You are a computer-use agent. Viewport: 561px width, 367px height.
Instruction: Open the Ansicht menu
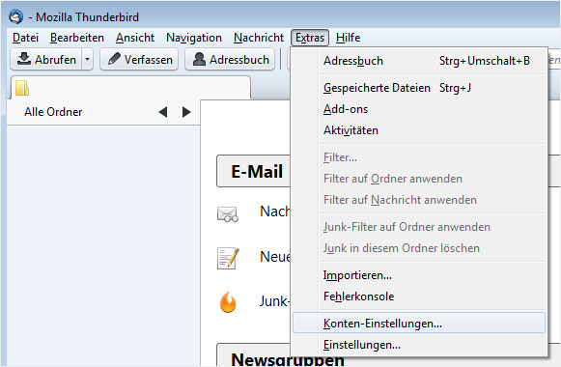coord(135,38)
